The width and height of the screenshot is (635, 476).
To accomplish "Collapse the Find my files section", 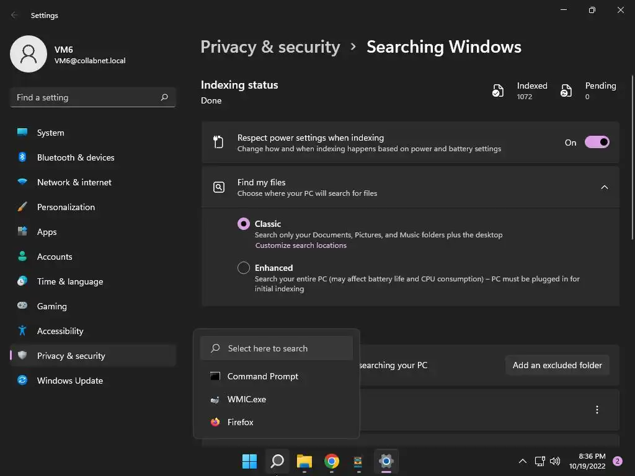I will [x=605, y=187].
